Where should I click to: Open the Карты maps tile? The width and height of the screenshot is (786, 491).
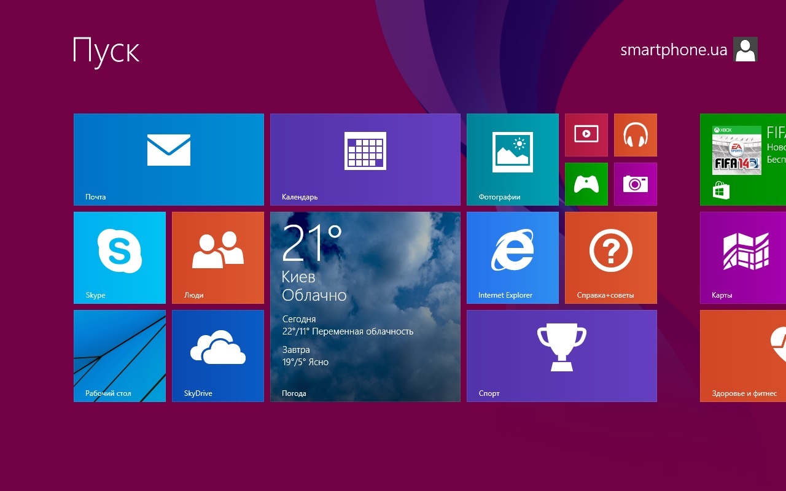tap(743, 257)
